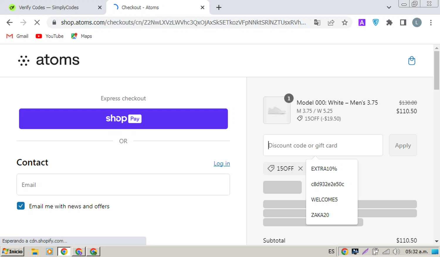440x257 pixels.
Task: Click the white shoe product thumbnail
Action: [277, 110]
